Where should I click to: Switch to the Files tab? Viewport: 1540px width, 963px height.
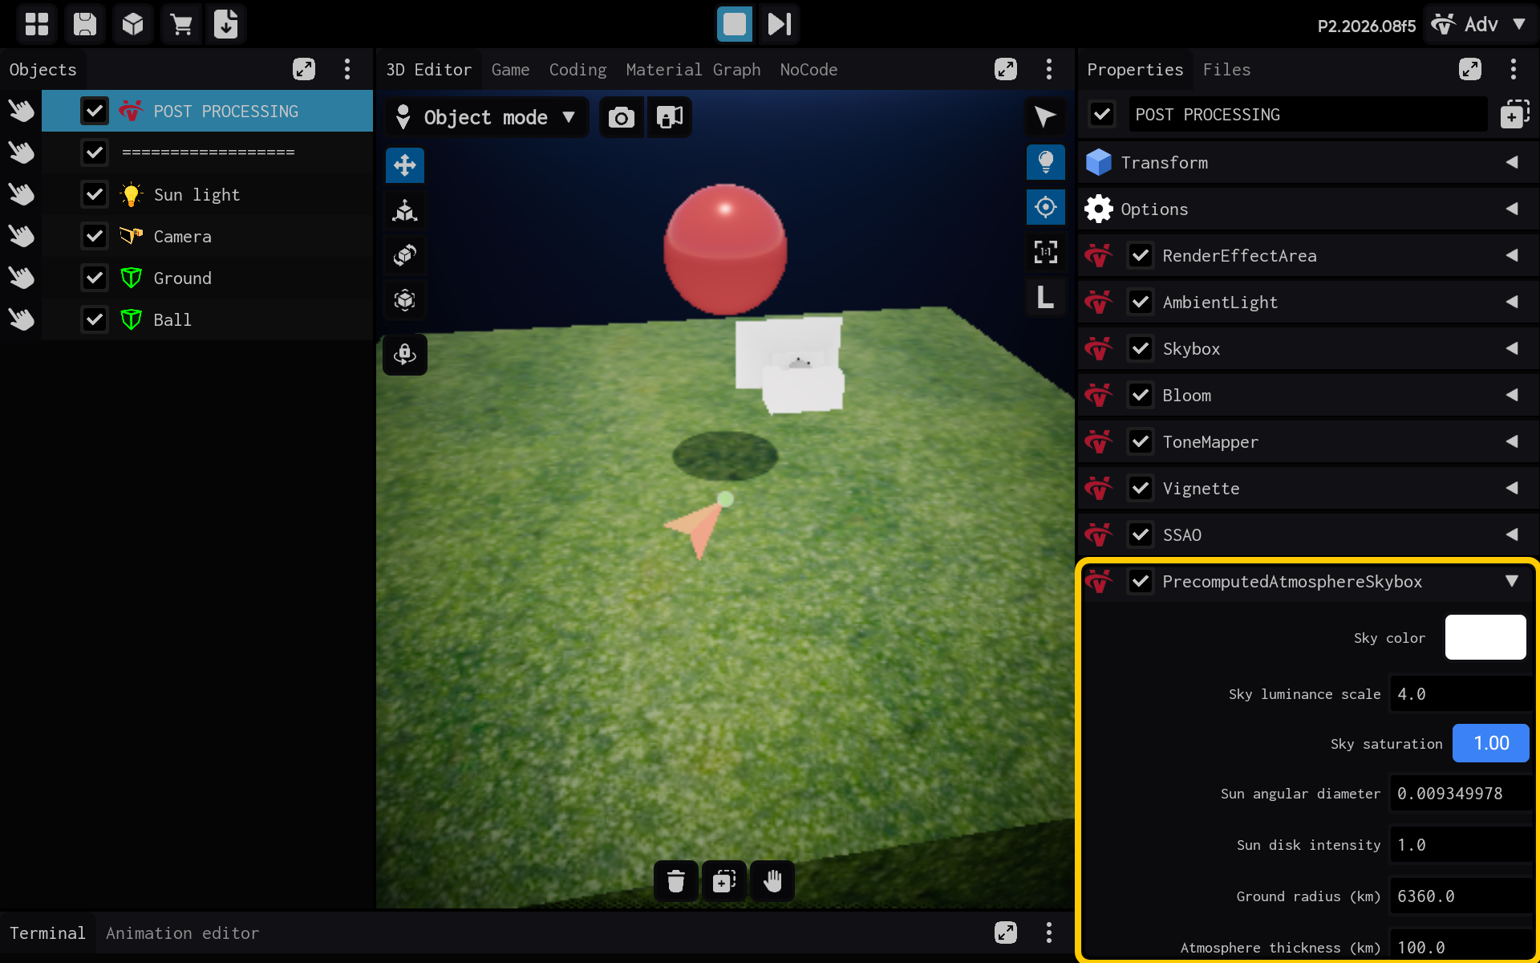(1226, 70)
